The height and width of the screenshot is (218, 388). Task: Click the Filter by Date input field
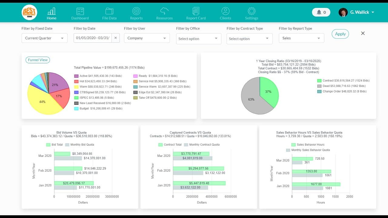tap(93, 38)
